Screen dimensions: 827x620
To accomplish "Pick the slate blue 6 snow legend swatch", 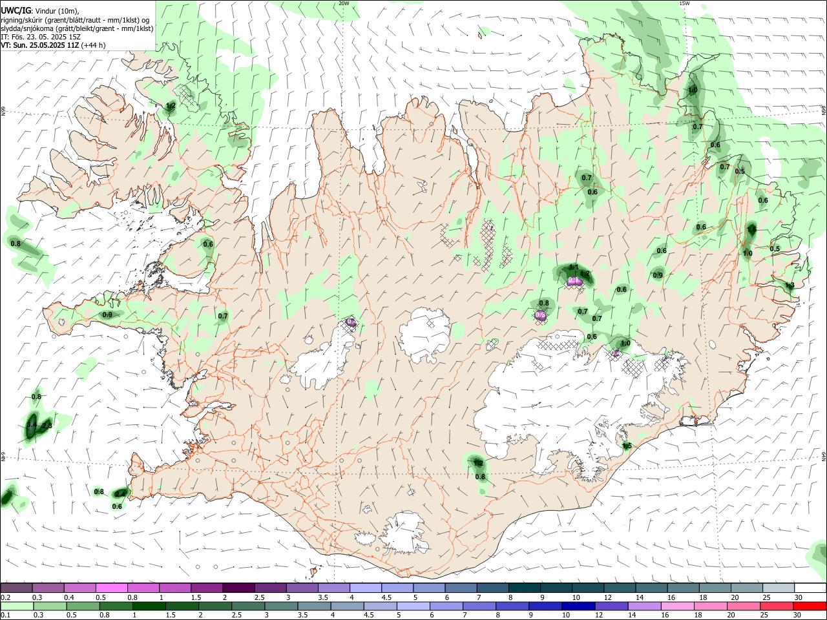I will click(461, 588).
